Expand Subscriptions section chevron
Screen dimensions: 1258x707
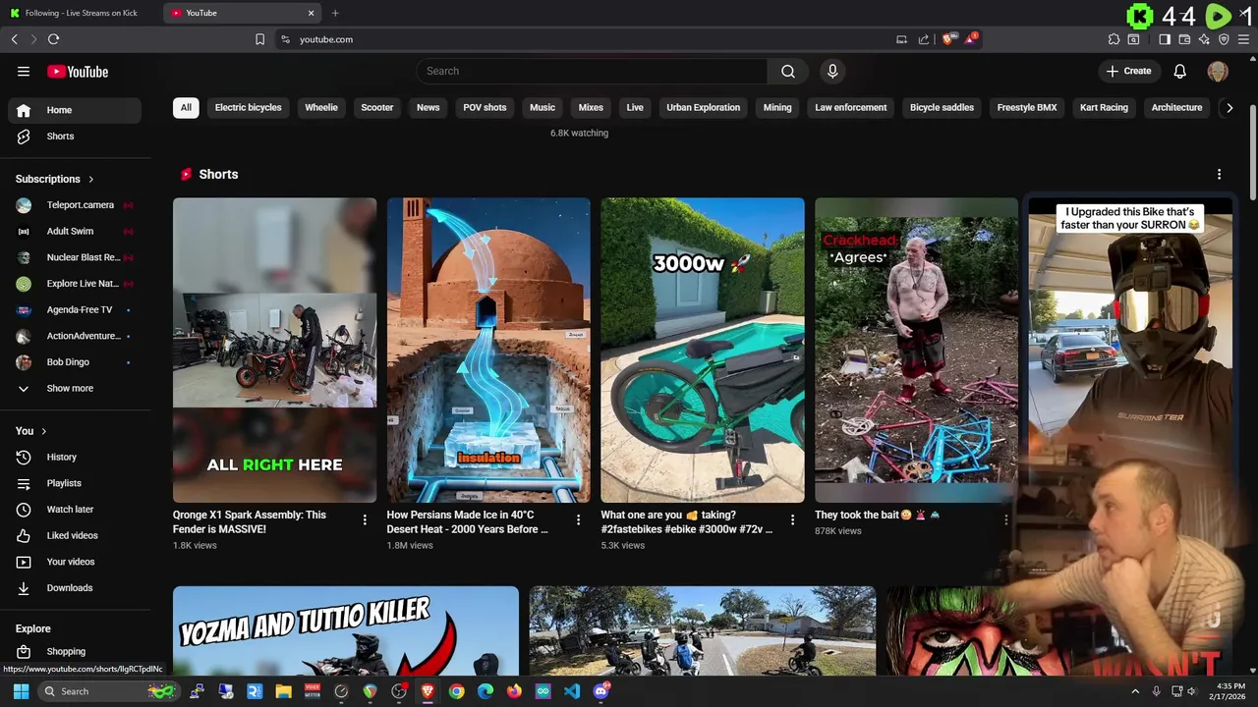tap(91, 179)
